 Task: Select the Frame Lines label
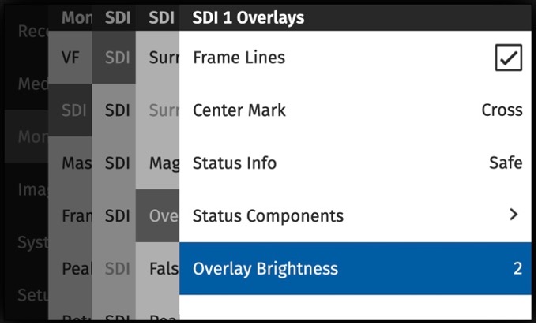[x=239, y=58]
